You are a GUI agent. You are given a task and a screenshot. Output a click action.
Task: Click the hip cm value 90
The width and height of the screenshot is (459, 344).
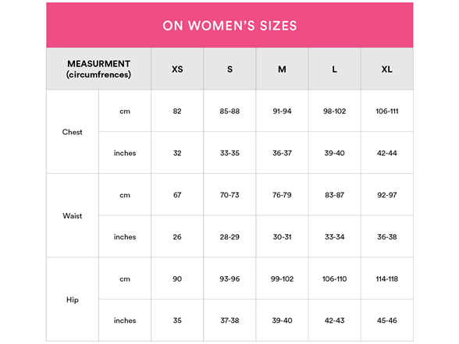point(177,278)
